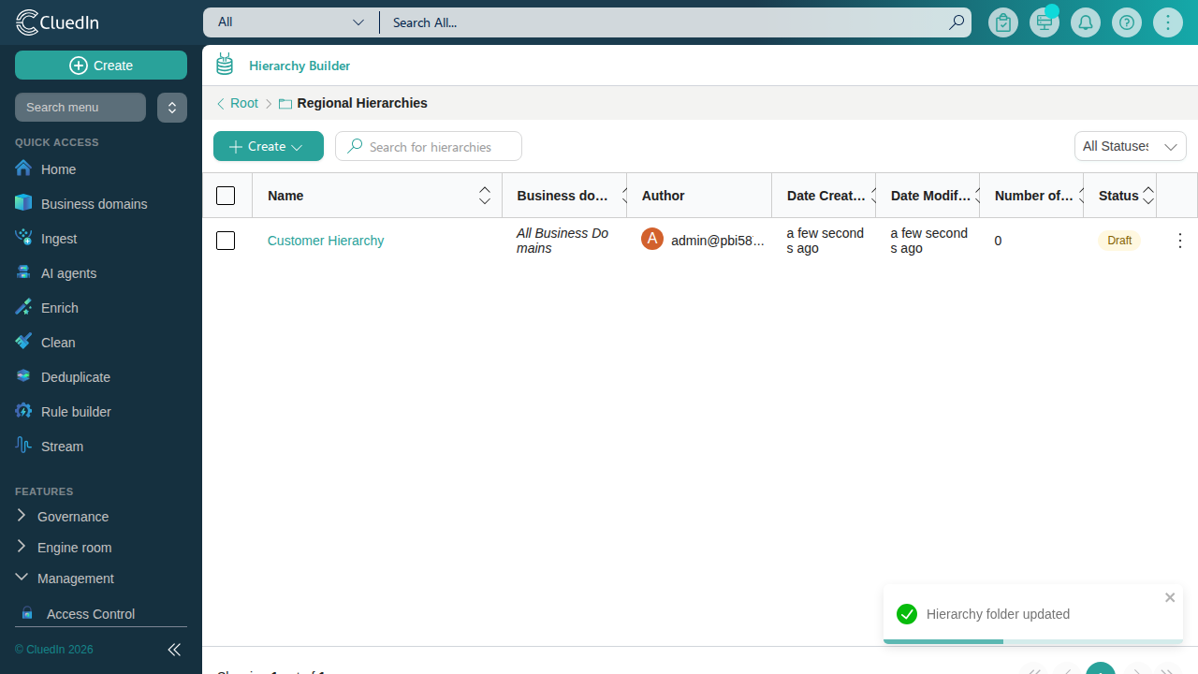This screenshot has height=674, width=1198.
Task: Click the Regional Hierarchies folder icon
Action: tap(285, 104)
